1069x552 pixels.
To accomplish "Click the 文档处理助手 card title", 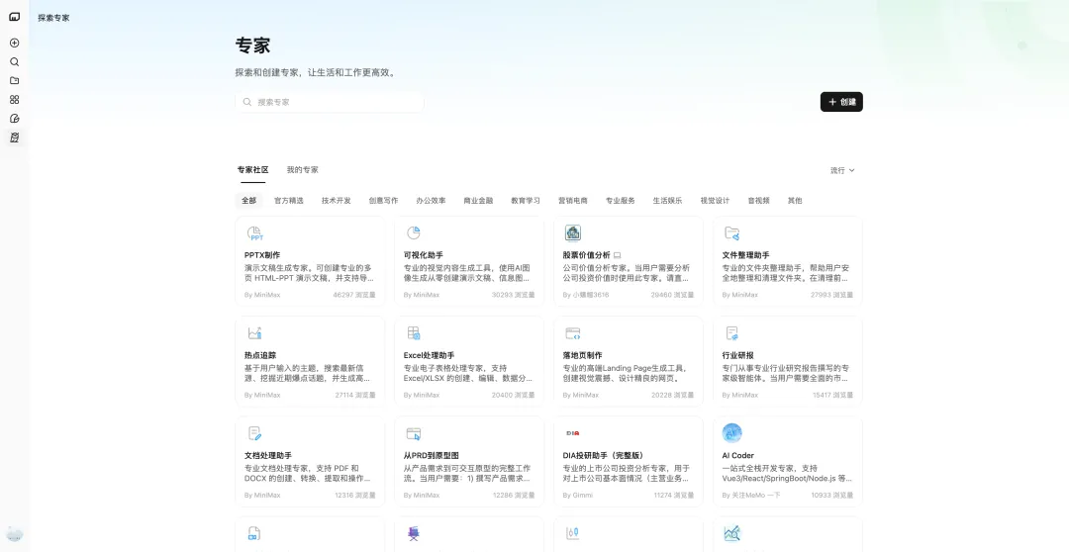I will (x=268, y=456).
